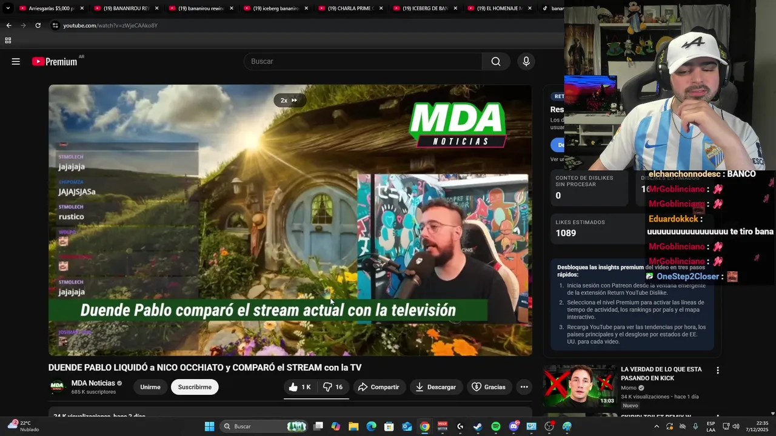The height and width of the screenshot is (436, 776).
Task: Dislike the video showing 16
Action: coord(333,387)
